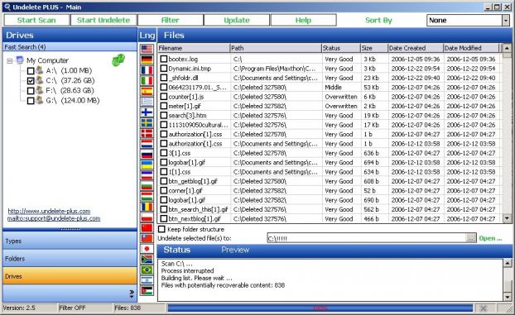Choose the German flag language icon
This screenshot has width=515, height=315.
pos(147,60)
